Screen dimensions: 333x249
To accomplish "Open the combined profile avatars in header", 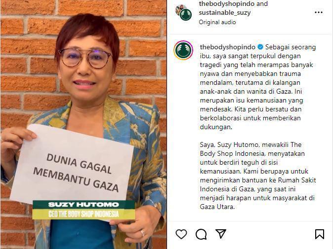I will (184, 12).
